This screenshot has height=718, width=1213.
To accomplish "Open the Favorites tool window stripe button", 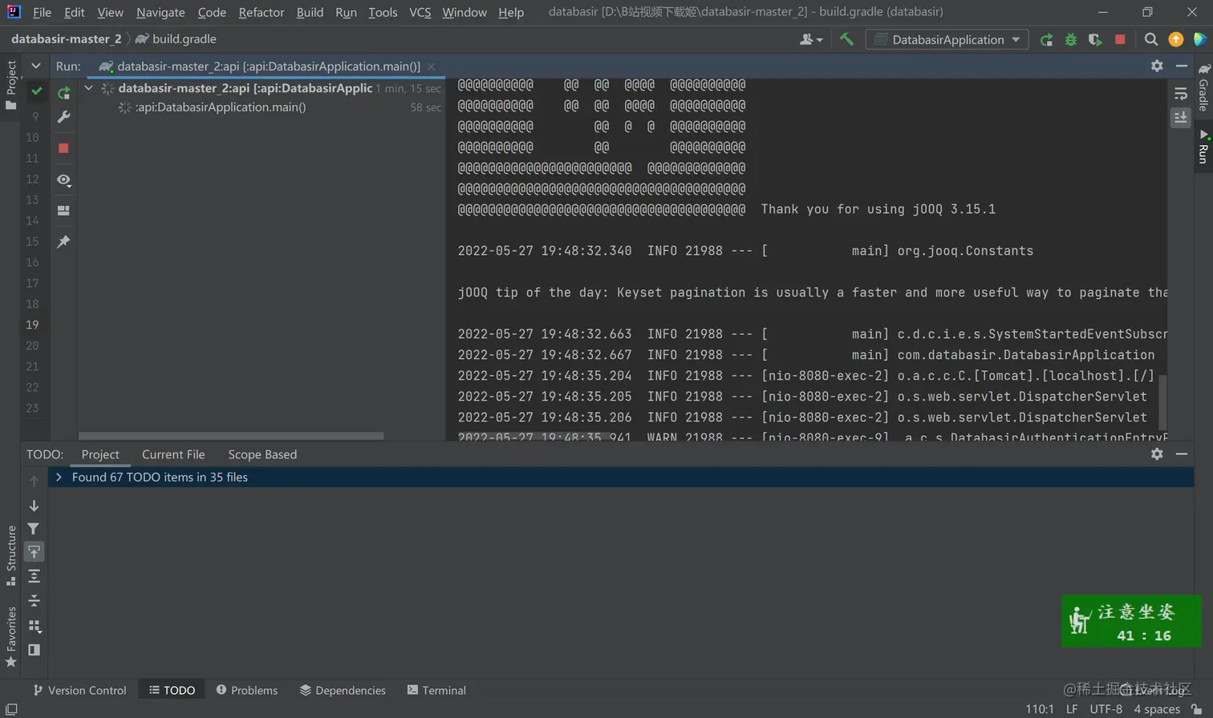I will pos(11,636).
